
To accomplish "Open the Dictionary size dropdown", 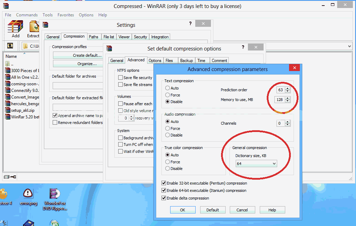I will point(256,163).
